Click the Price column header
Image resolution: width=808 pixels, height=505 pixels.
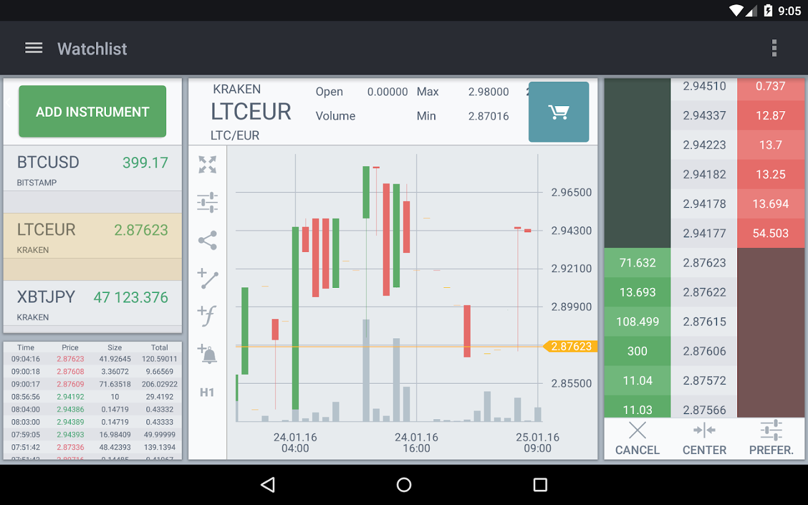coord(70,347)
